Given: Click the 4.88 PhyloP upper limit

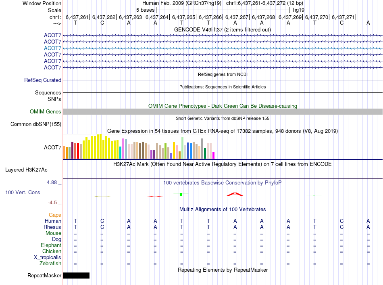Looking at the screenshot, I should click(x=52, y=182).
